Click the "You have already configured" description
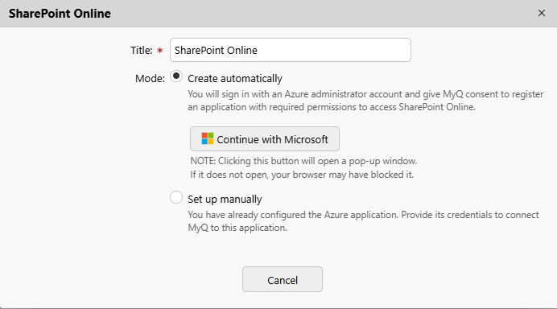 click(x=363, y=221)
